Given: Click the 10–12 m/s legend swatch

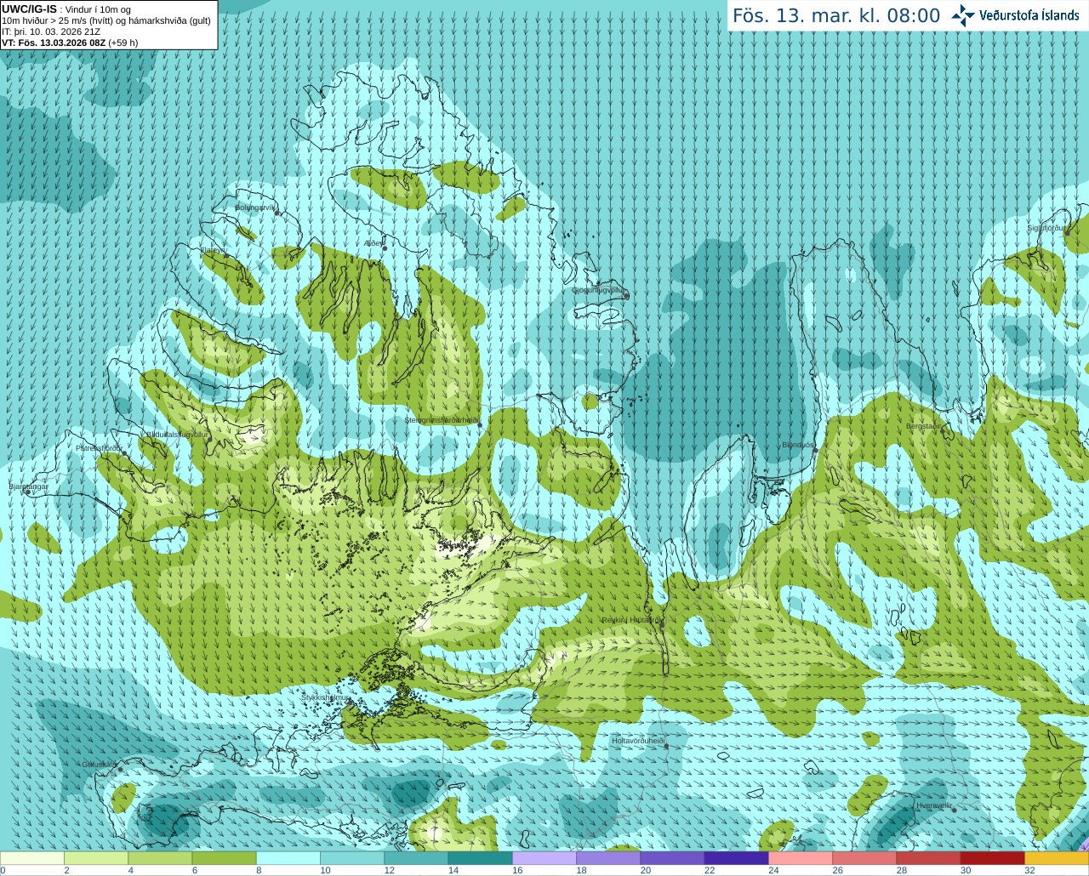Looking at the screenshot, I should 352,858.
